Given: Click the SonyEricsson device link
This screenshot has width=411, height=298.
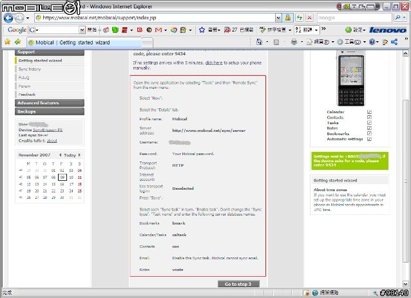Looking at the screenshot, I should coord(48,130).
